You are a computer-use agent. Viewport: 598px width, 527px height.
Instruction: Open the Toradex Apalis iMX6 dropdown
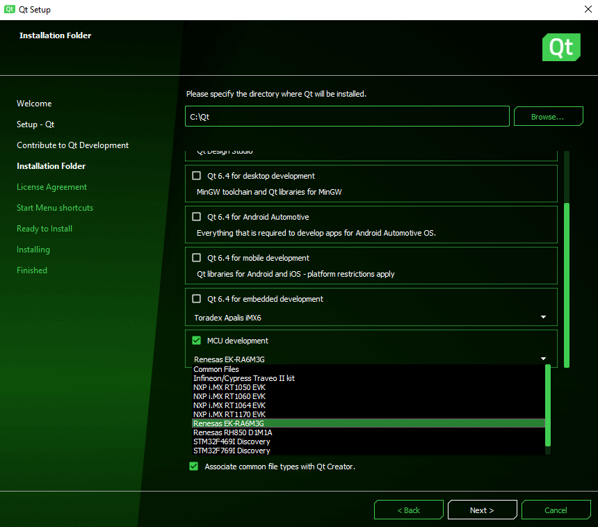(x=371, y=318)
